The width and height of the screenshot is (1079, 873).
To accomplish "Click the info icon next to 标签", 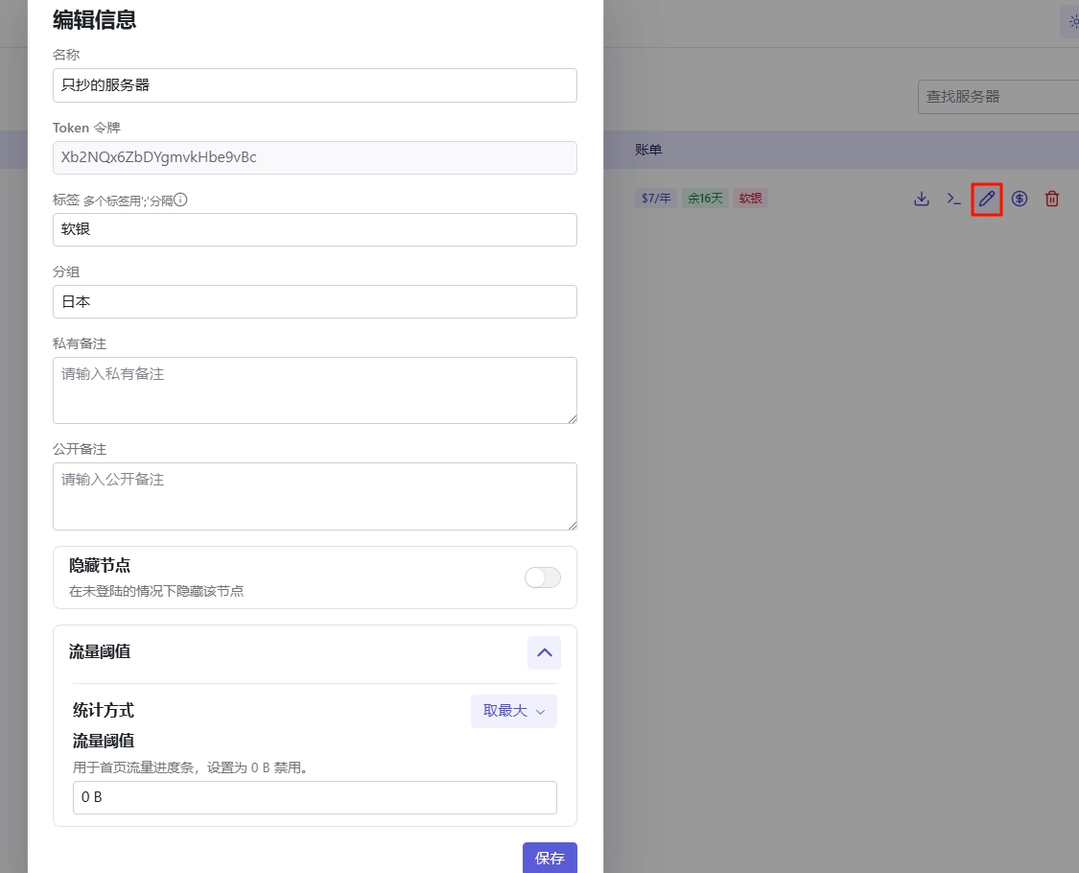I will pos(179,200).
